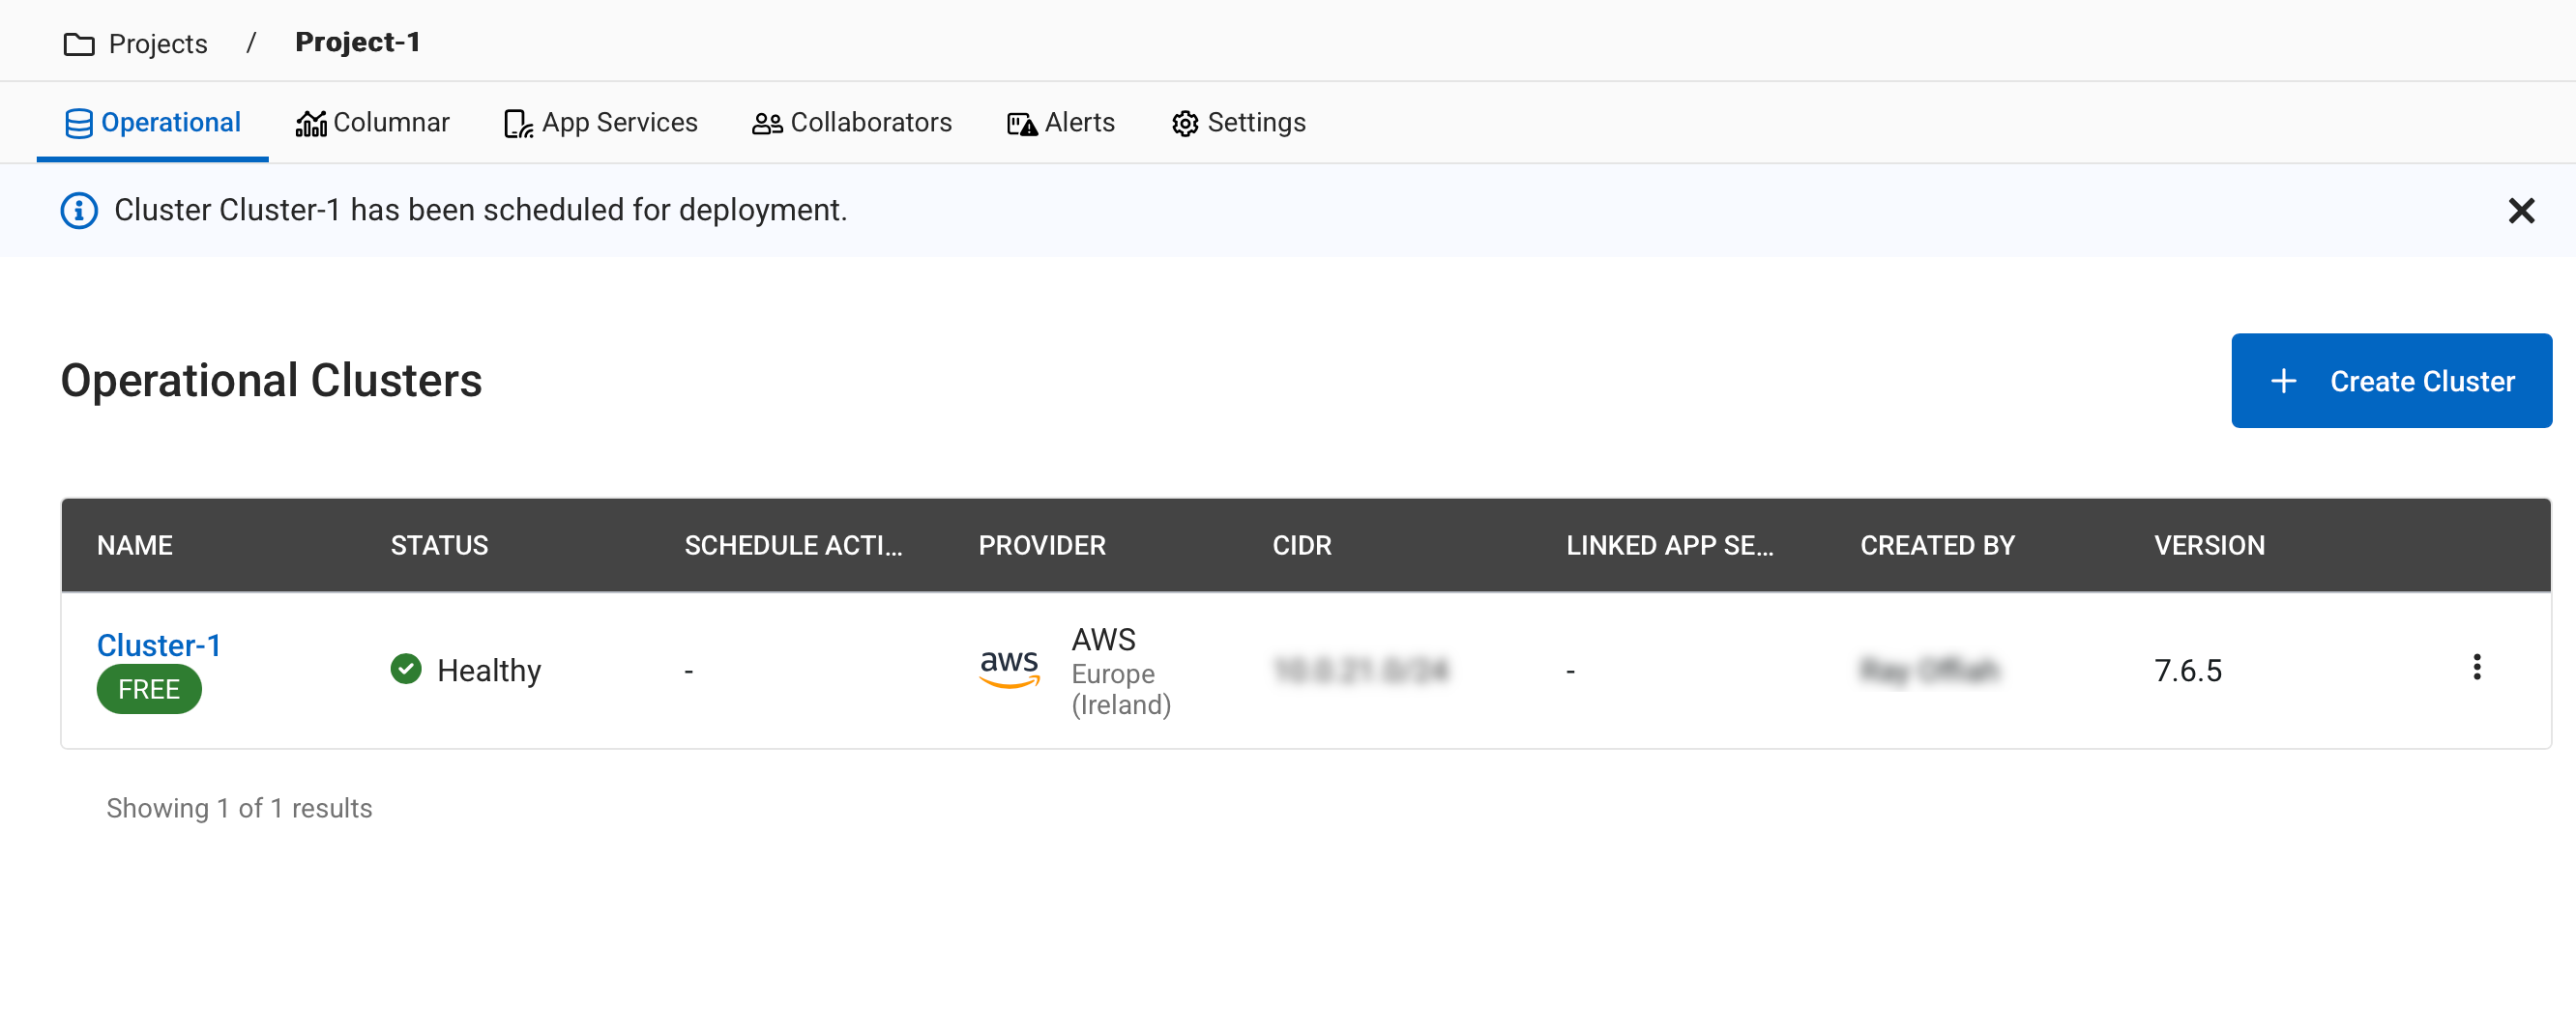Click the VERSION column header
Viewport: 2576px width, 1032px height.
2209,545
